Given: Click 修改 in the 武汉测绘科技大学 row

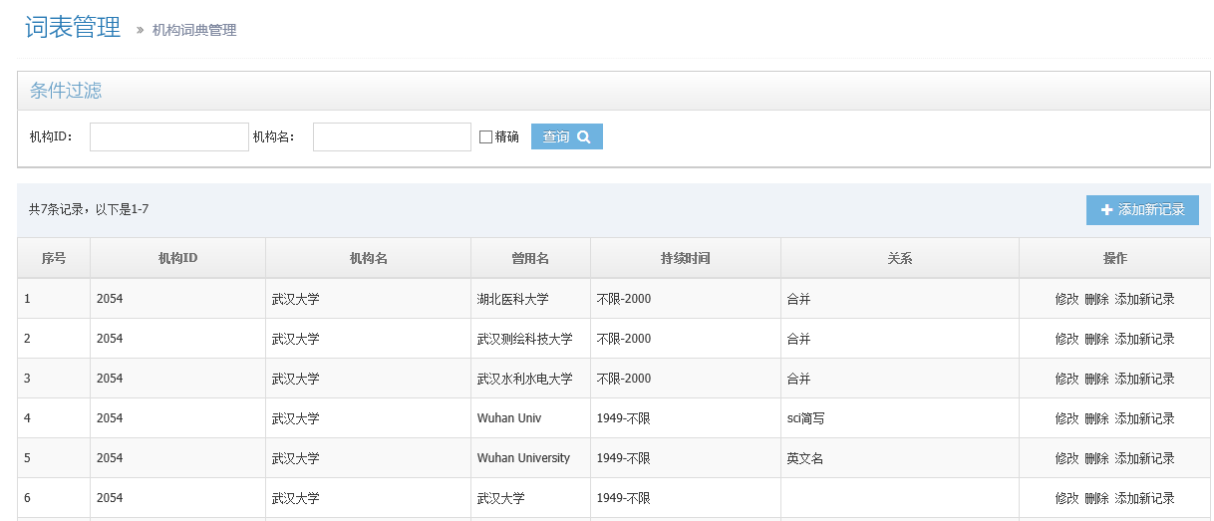Looking at the screenshot, I should point(1066,339).
